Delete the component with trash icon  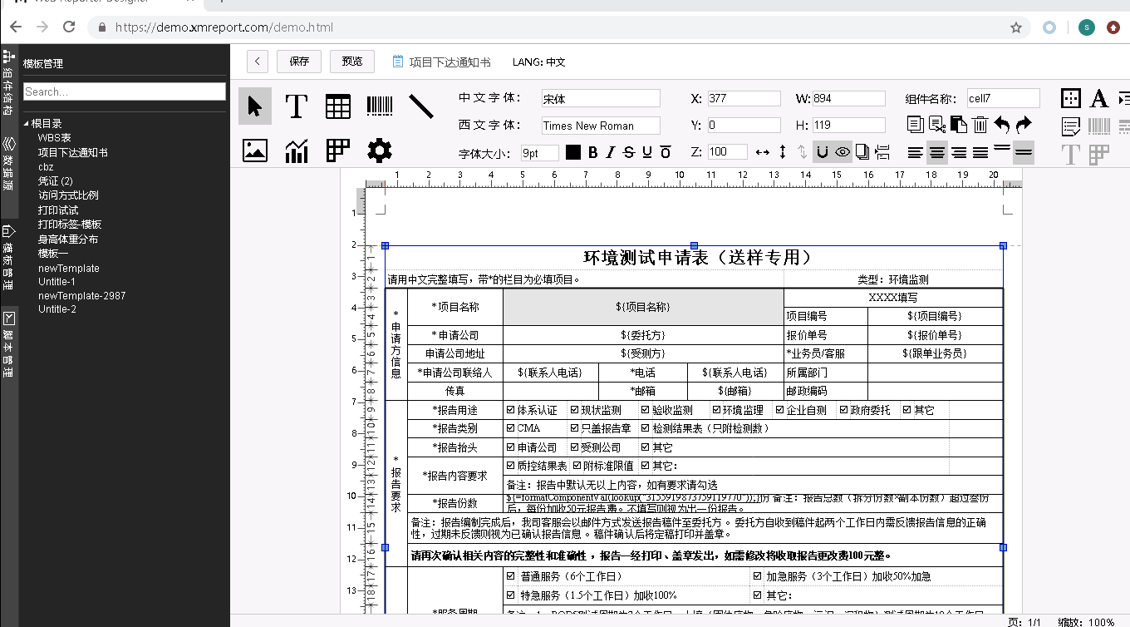980,125
